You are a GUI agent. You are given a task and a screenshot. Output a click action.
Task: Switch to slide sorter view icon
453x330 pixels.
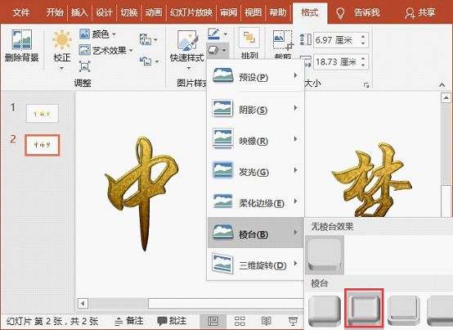click(x=240, y=321)
